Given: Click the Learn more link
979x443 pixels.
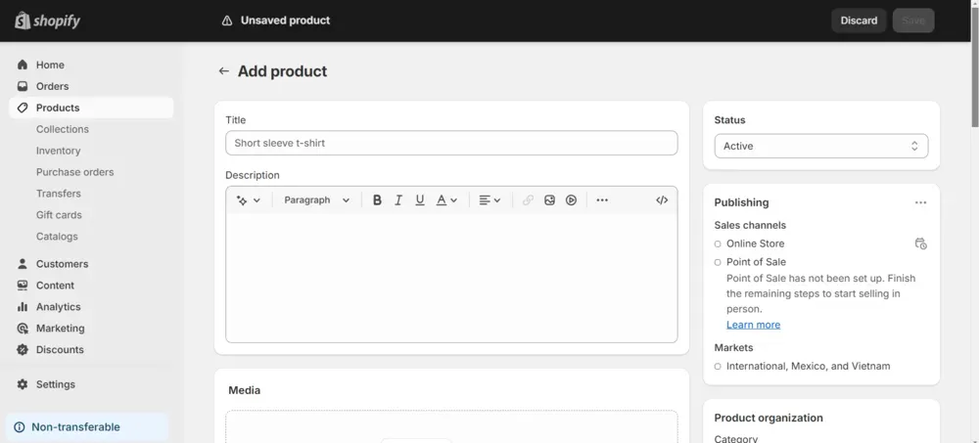Looking at the screenshot, I should 753,325.
